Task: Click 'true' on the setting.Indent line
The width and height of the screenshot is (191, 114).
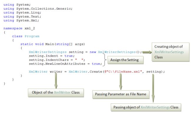Action: tap(69, 56)
